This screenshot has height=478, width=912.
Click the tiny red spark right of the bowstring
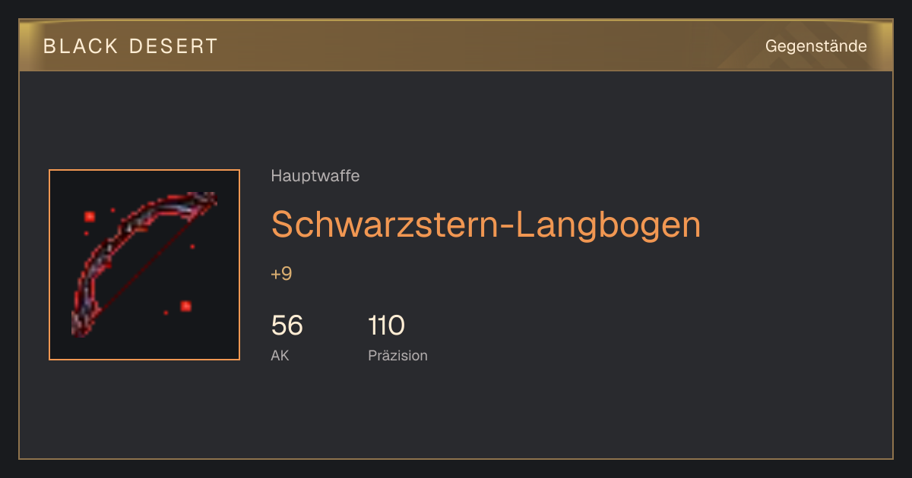point(192,247)
